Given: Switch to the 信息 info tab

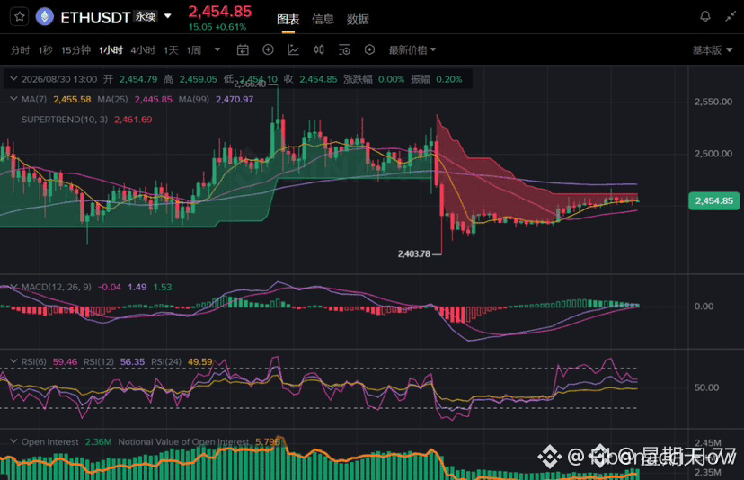Looking at the screenshot, I should (323, 19).
